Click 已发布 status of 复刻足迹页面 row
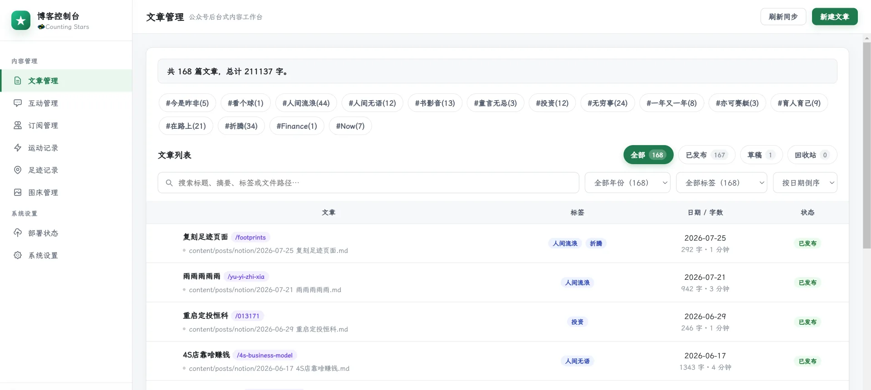Viewport: 871px width, 390px height. tap(807, 244)
